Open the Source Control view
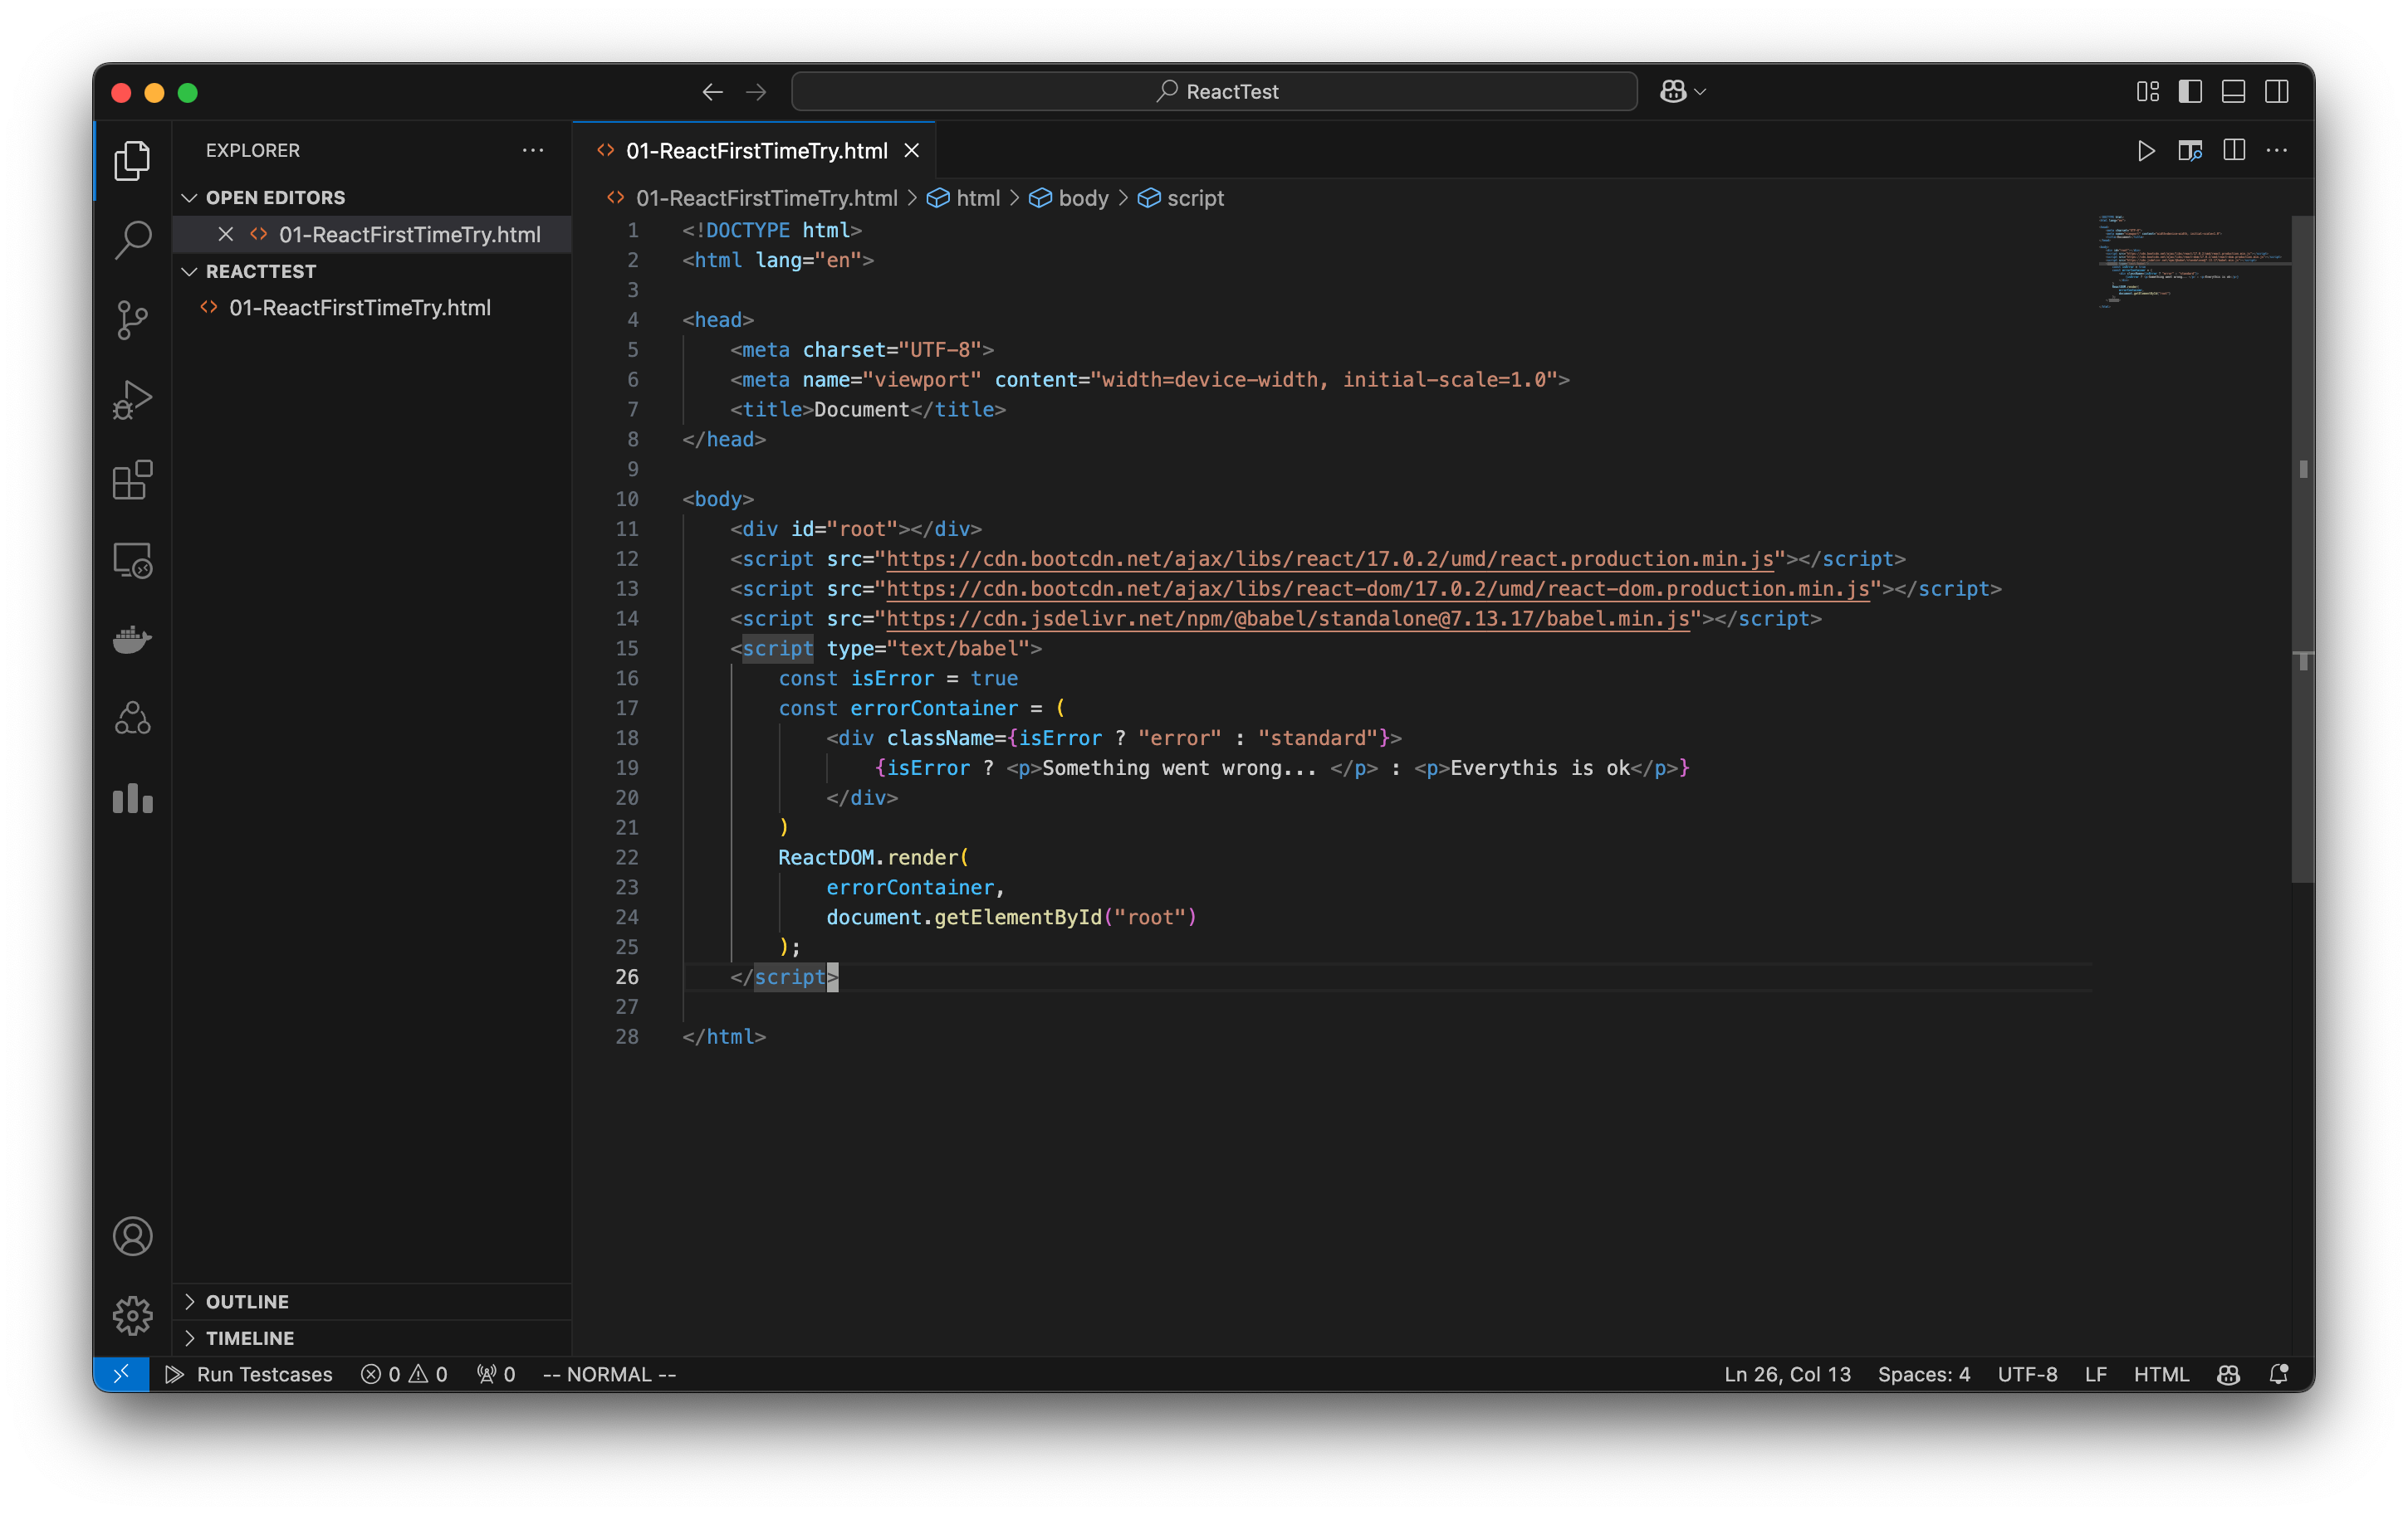The width and height of the screenshot is (2408, 1515). pyautogui.click(x=132, y=319)
